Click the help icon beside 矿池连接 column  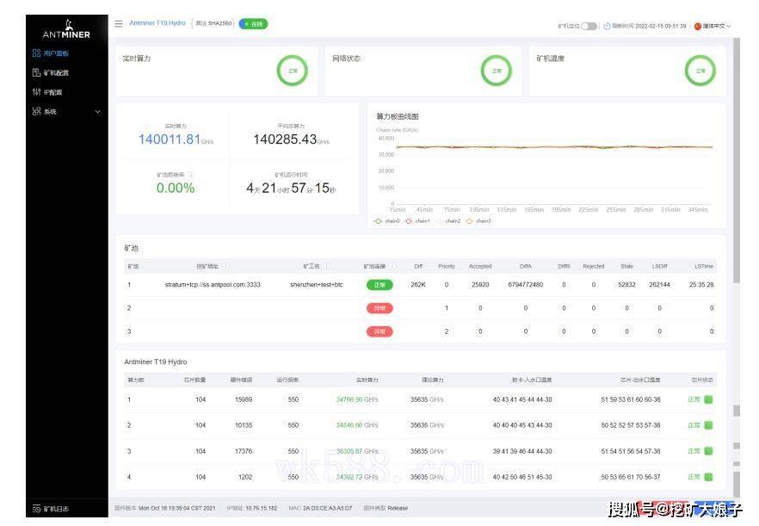(x=392, y=266)
